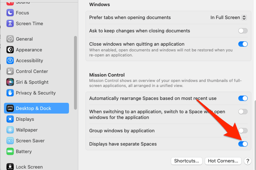Viewport: 256px width, 170px height.
Task: Open the Wallpaper settings icon
Action: [x=10, y=130]
